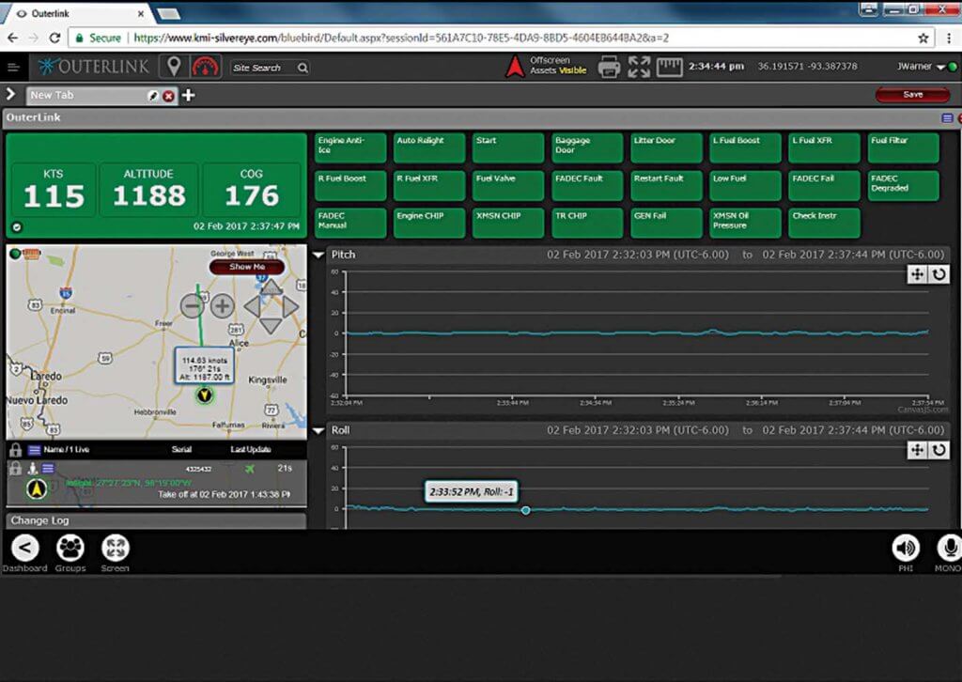This screenshot has height=682, width=962.
Task: Expand the side panel with the chevron arrow
Action: (x=10, y=94)
